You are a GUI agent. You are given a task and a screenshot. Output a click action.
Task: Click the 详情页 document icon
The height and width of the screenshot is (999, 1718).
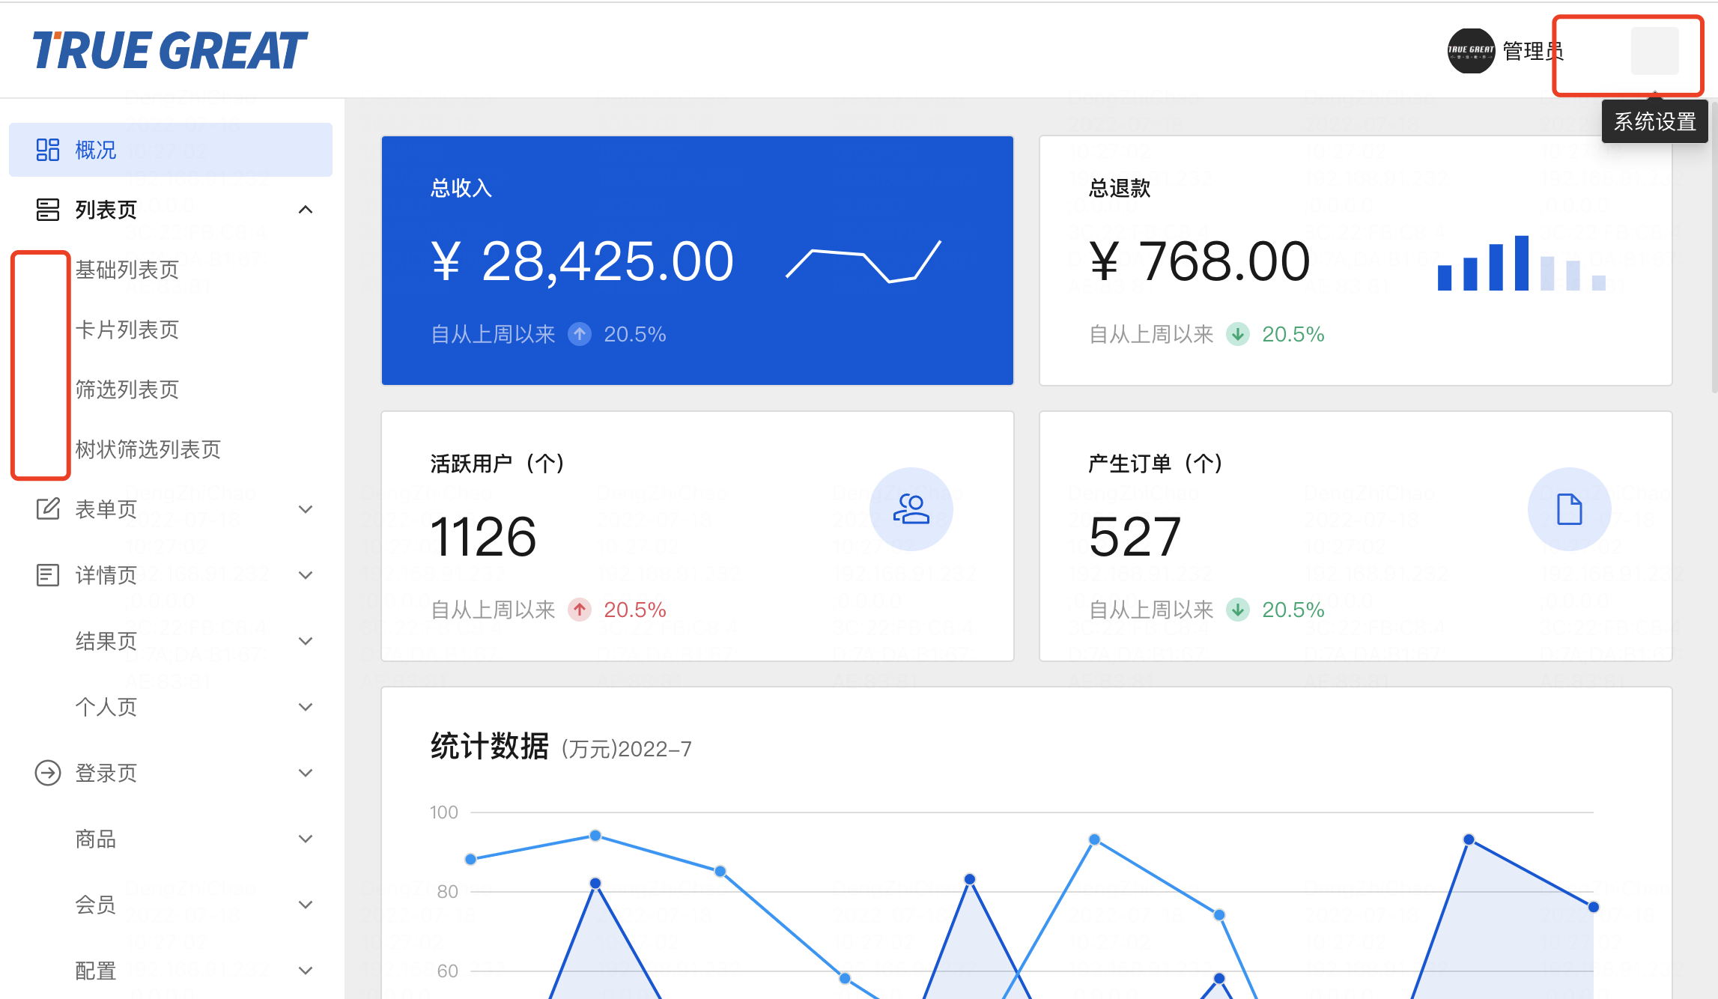[48, 575]
